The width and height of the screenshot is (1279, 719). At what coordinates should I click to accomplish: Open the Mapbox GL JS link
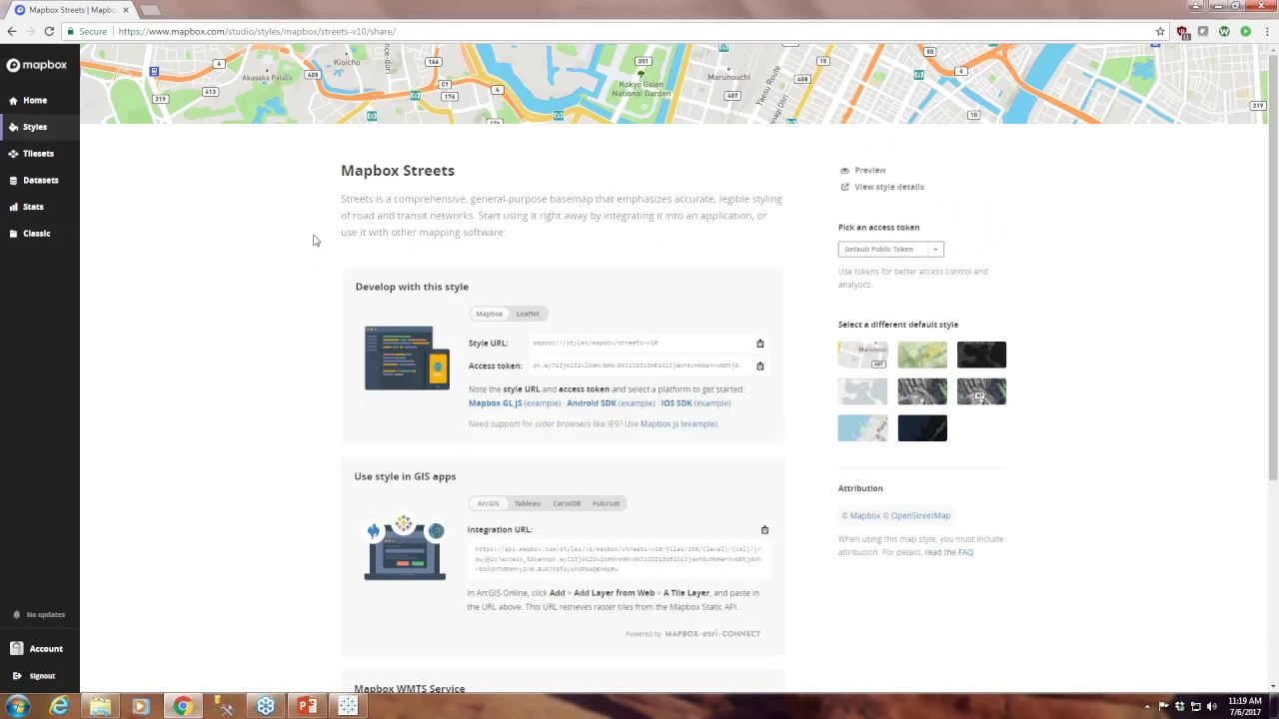tap(495, 403)
